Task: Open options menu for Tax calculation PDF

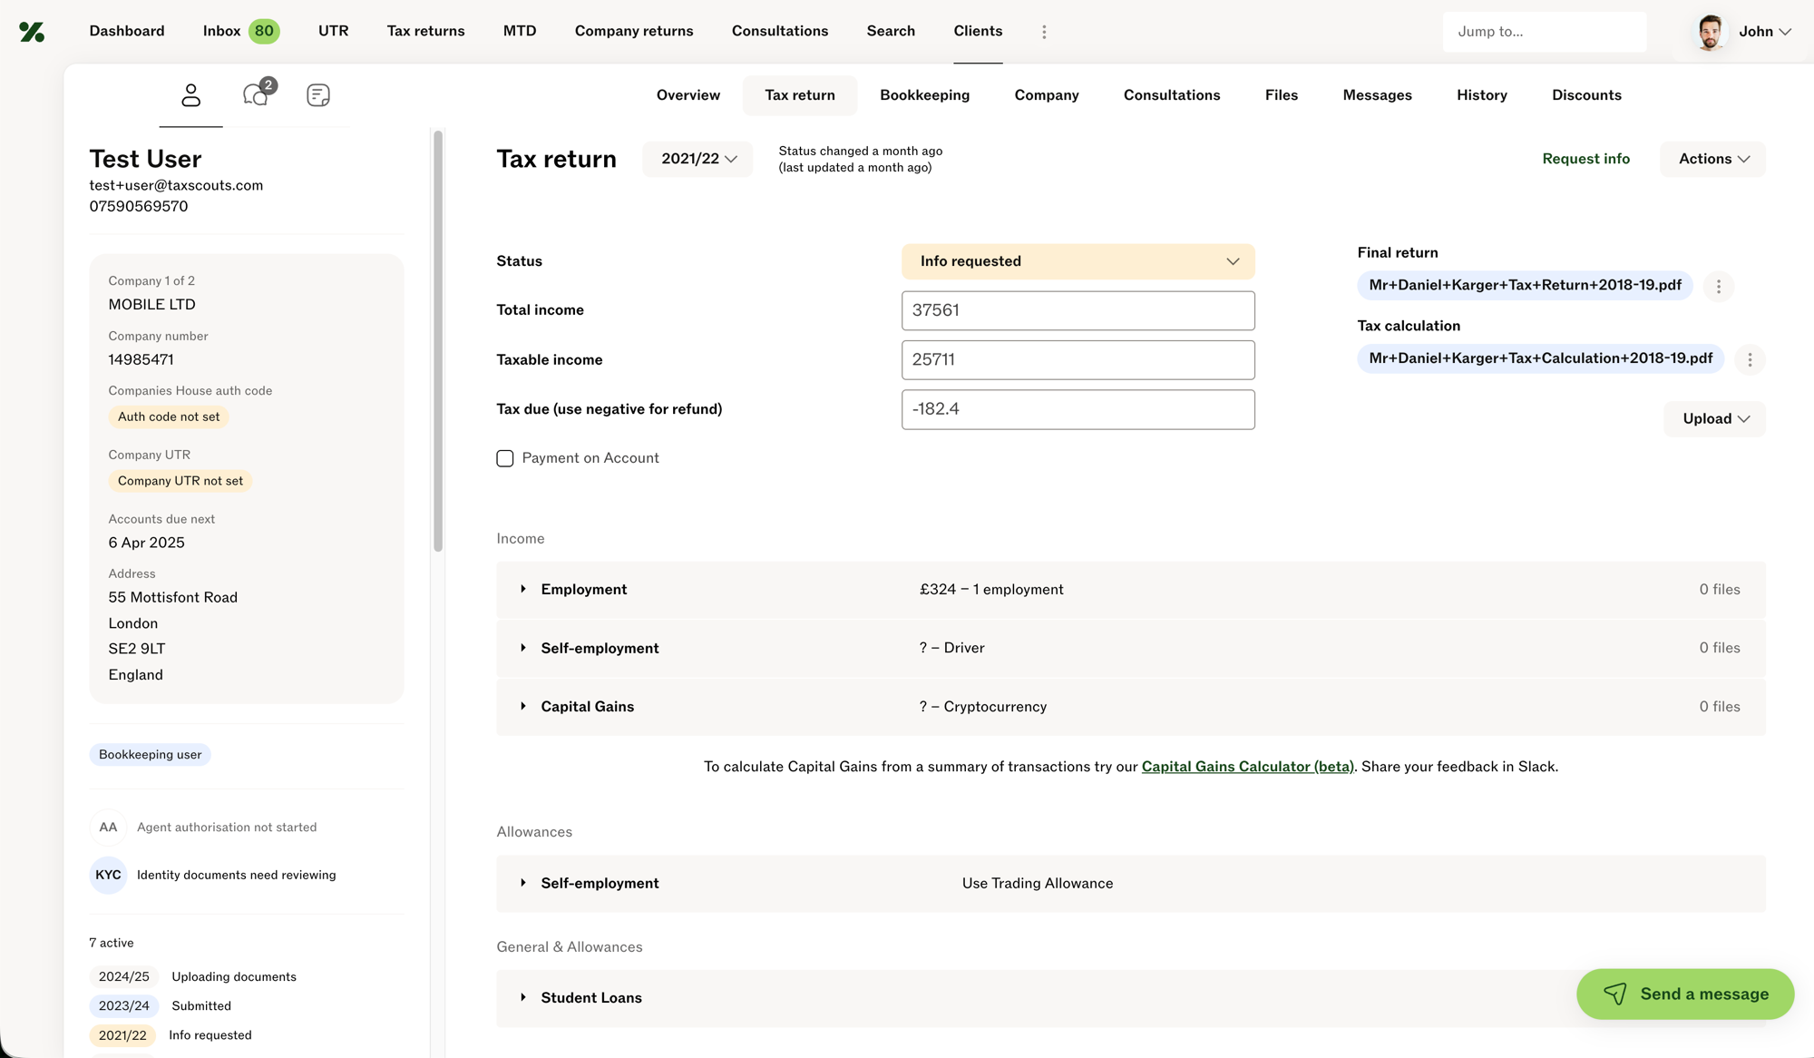Action: pos(1750,359)
